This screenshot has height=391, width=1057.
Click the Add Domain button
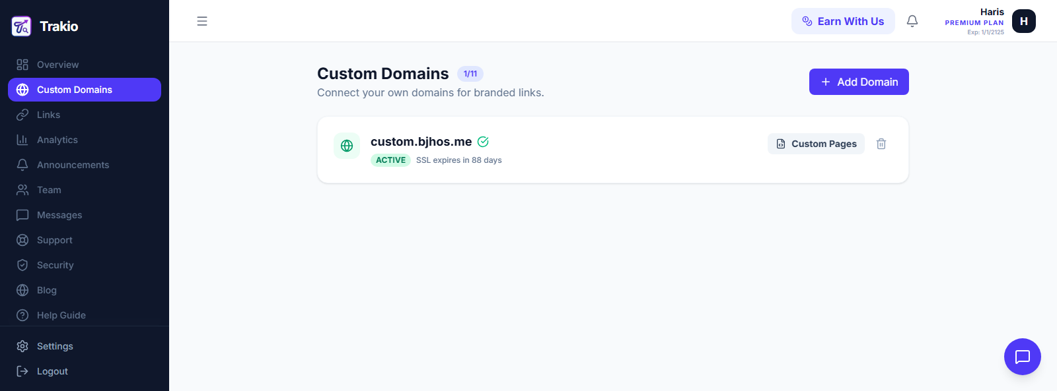click(859, 82)
